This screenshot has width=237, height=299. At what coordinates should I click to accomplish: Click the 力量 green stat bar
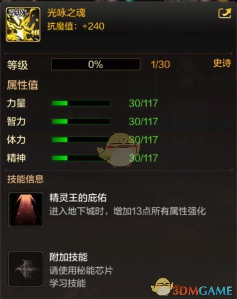(x=81, y=103)
